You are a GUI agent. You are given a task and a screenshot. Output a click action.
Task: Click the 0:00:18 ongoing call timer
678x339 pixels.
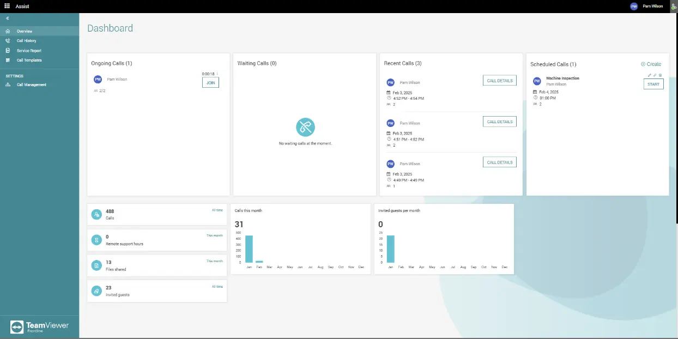[x=208, y=74]
